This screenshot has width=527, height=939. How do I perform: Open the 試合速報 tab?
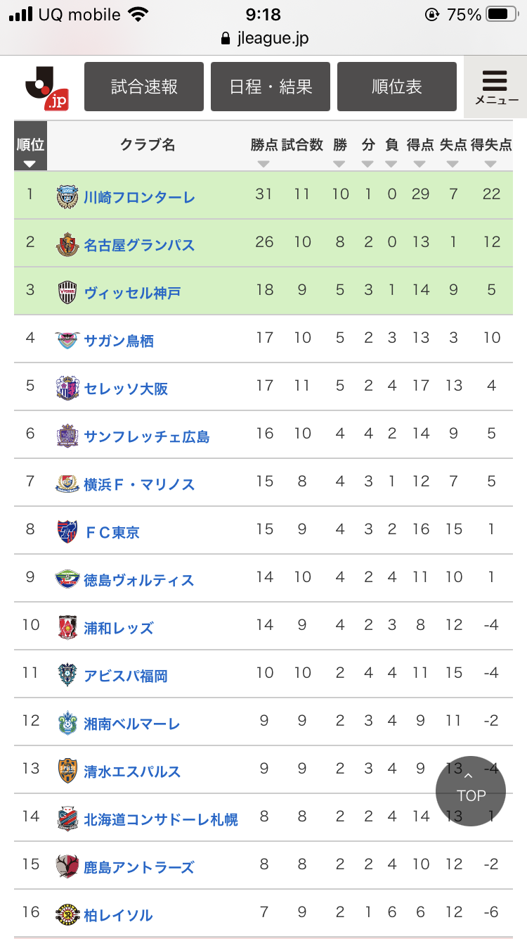click(144, 87)
